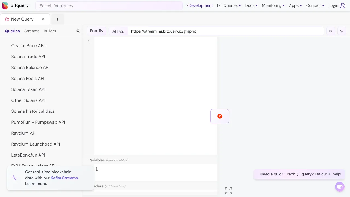The width and height of the screenshot is (350, 197).
Task: Open the code snippet icon button
Action: 342,31
